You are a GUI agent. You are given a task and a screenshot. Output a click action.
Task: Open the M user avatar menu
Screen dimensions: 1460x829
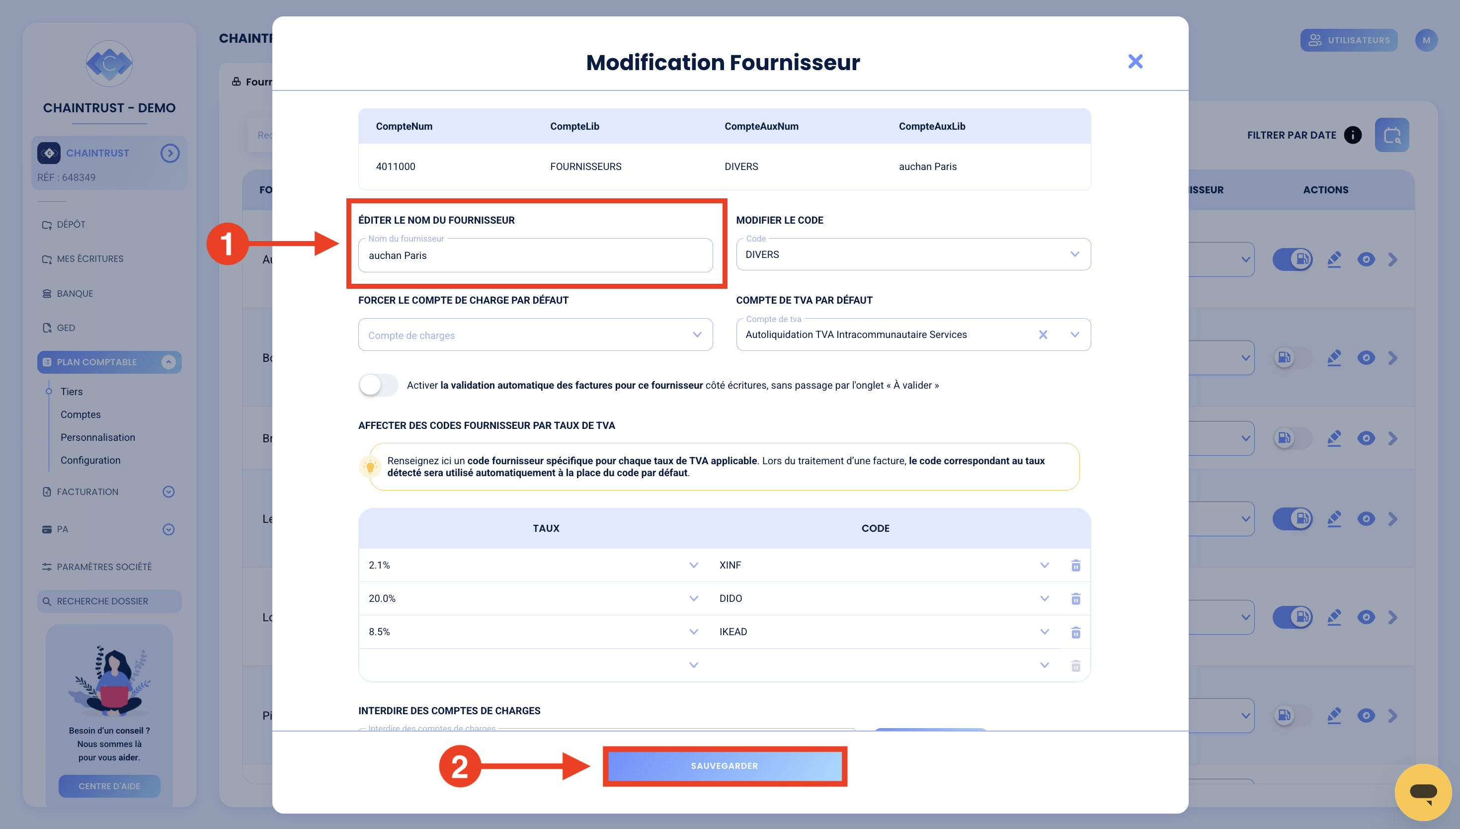(x=1426, y=40)
